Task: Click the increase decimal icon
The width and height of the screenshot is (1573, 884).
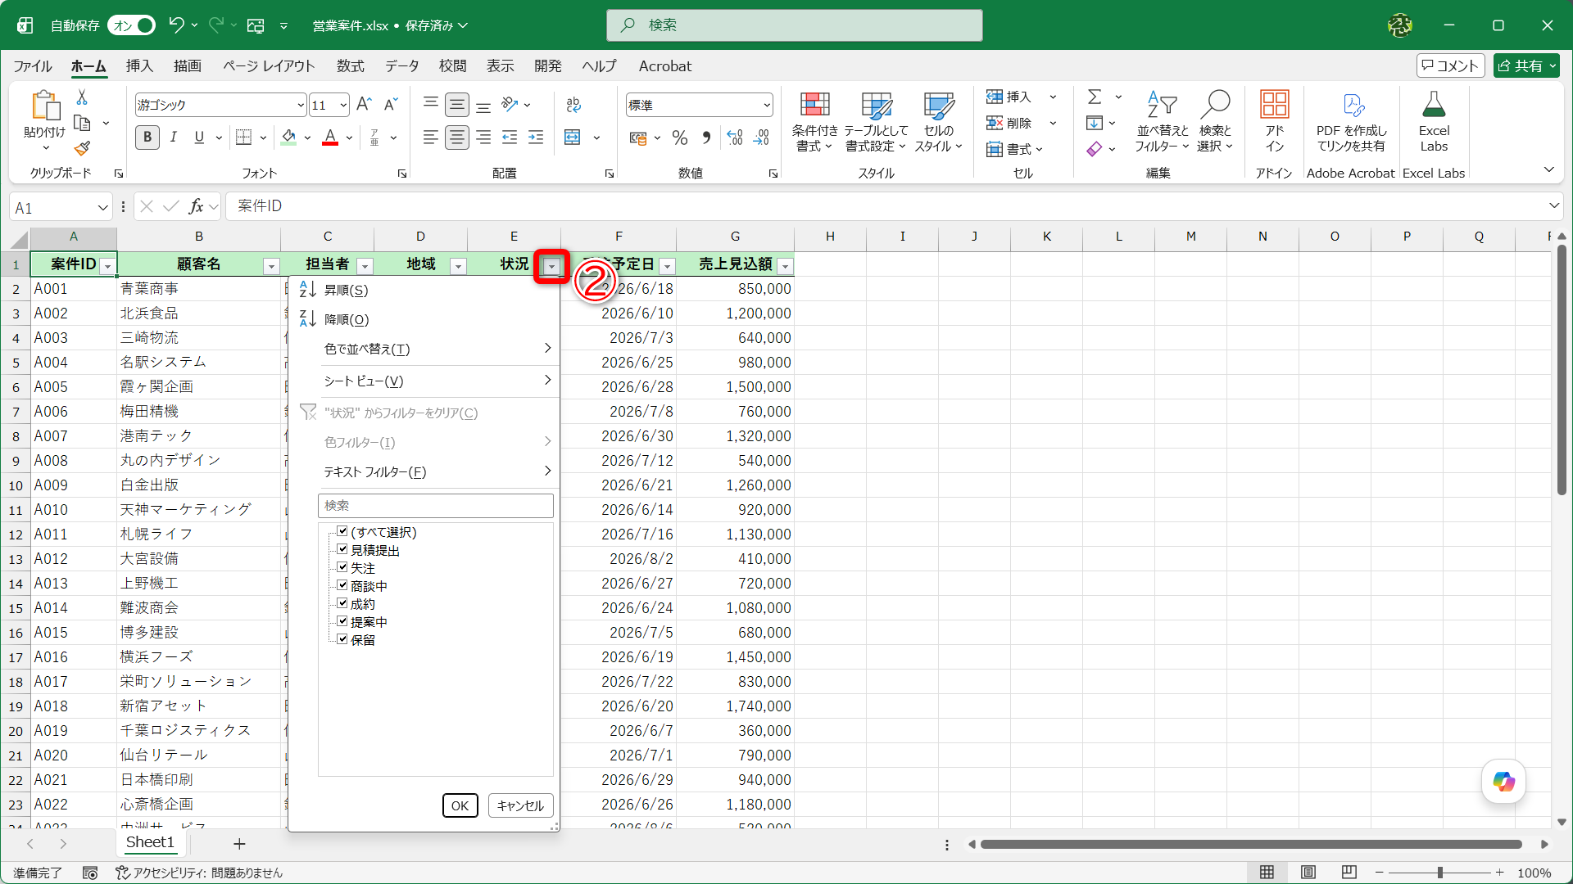Action: [x=735, y=138]
